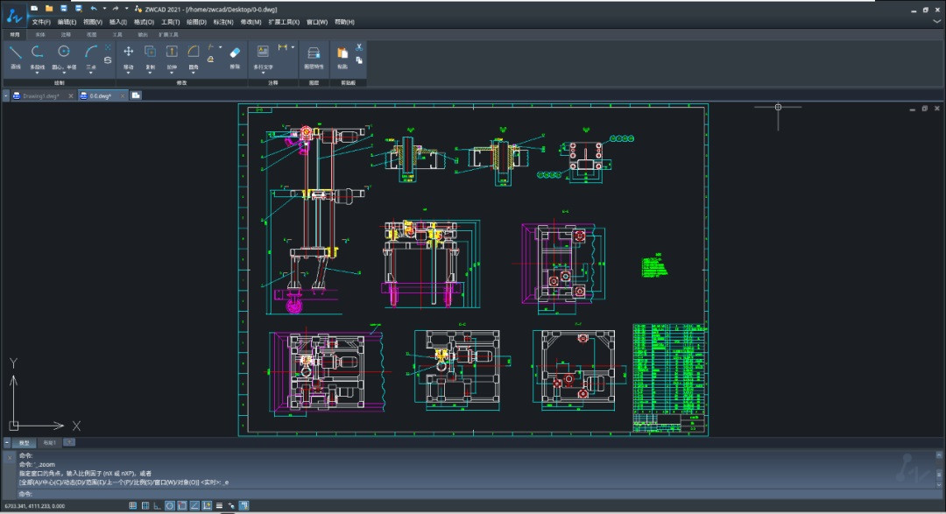Open the 帮助(H) menu

[x=344, y=22]
